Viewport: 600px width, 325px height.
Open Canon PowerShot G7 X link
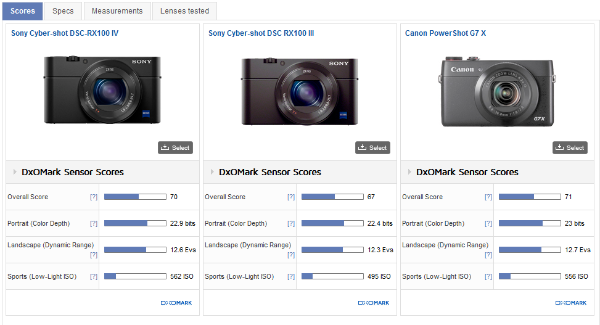click(x=445, y=33)
